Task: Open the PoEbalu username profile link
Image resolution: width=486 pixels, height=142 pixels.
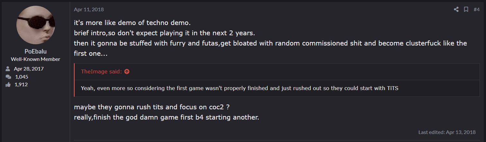Action: (35, 52)
